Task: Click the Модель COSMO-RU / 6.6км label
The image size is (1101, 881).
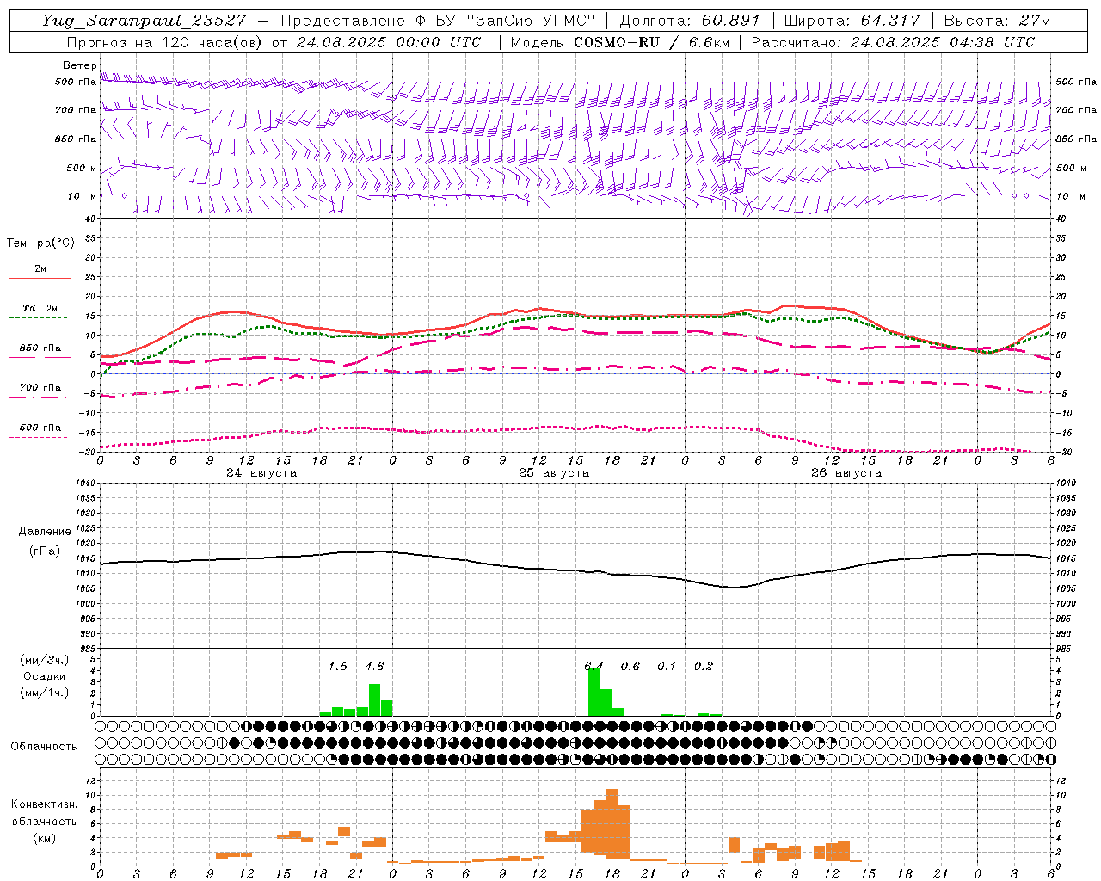Action: 619,42
